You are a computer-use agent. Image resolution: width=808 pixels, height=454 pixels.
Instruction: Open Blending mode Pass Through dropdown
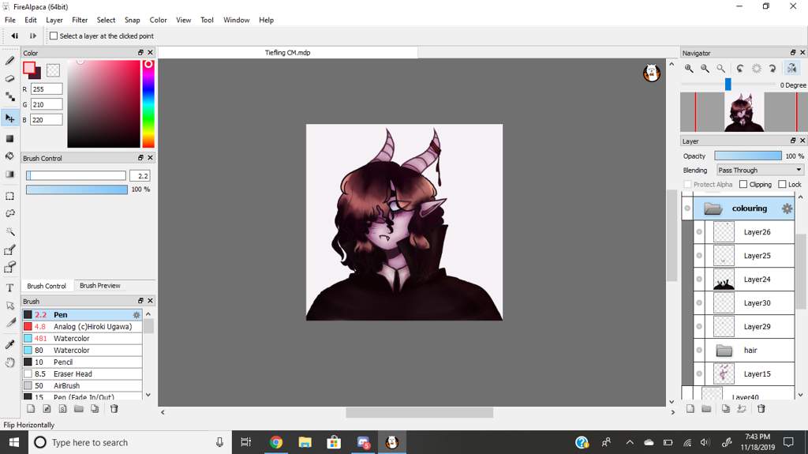(760, 170)
